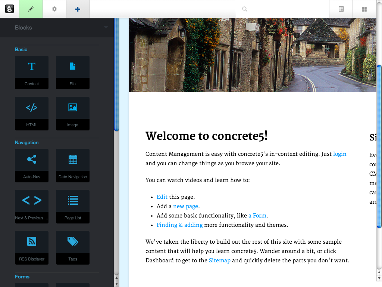Image resolution: width=382 pixels, height=287 pixels.
Task: Click the Forms section heading
Action: pyautogui.click(x=22, y=277)
